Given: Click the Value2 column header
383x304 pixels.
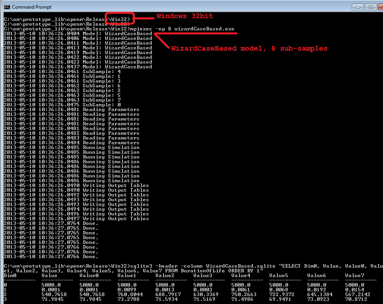Looking at the screenshot, I should pyautogui.click(x=165, y=276).
